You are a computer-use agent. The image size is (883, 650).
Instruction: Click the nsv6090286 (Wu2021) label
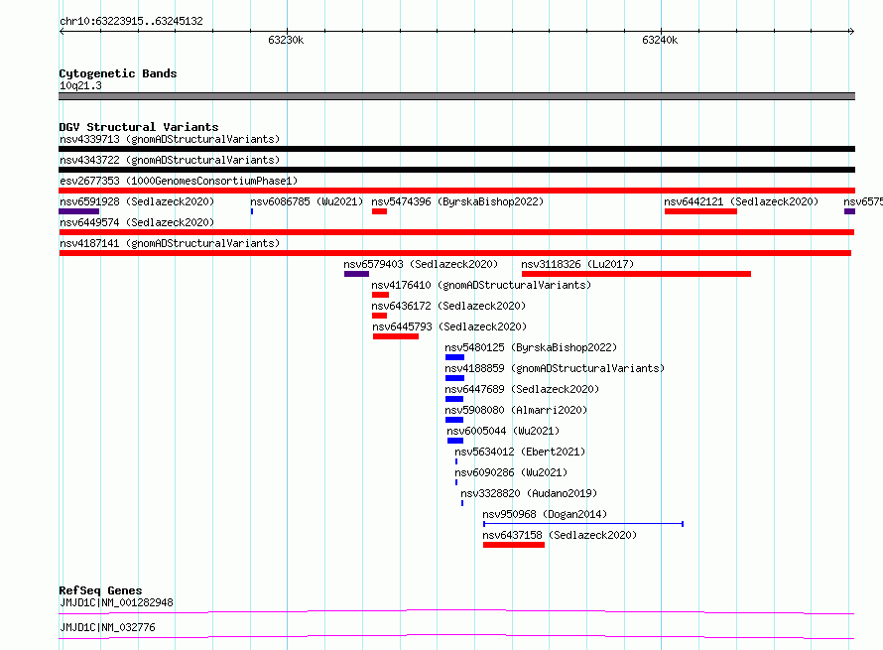(x=511, y=472)
